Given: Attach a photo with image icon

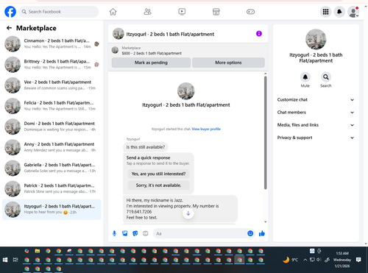Looking at the screenshot, I should (124, 233).
